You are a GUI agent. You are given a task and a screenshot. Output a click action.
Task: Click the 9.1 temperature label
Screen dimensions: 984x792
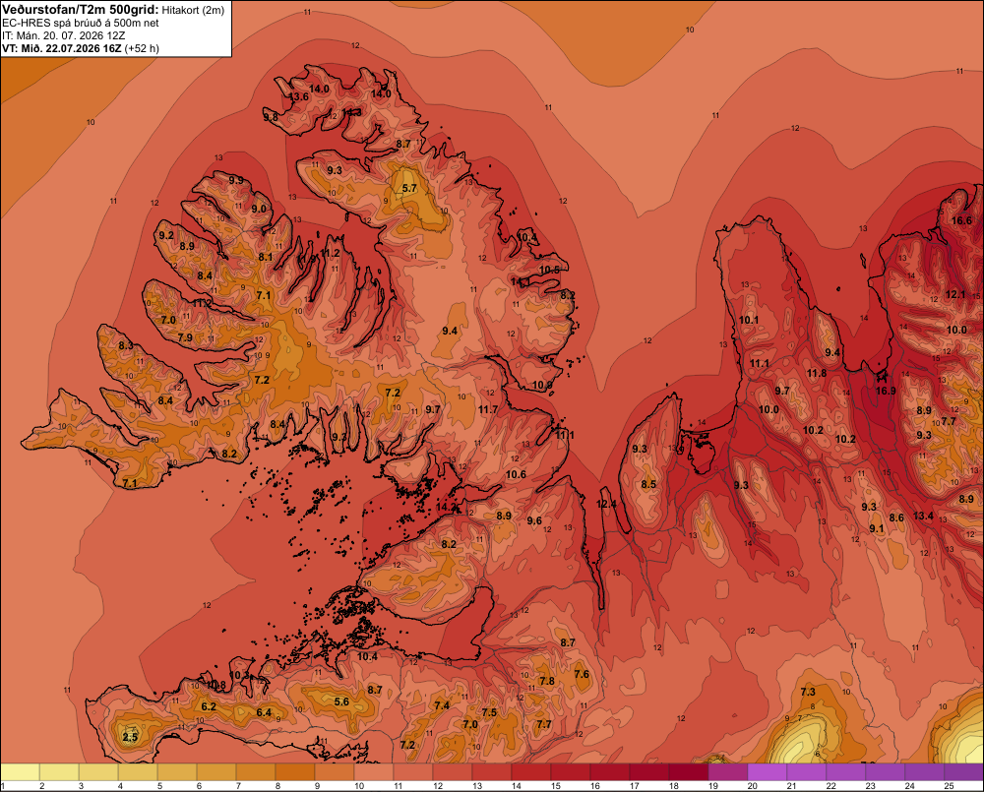(x=876, y=528)
